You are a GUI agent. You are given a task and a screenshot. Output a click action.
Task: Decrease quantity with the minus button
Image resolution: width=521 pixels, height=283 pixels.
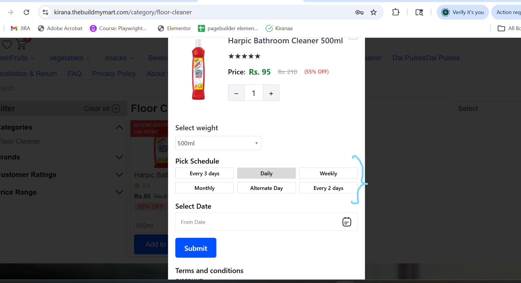tap(236, 93)
